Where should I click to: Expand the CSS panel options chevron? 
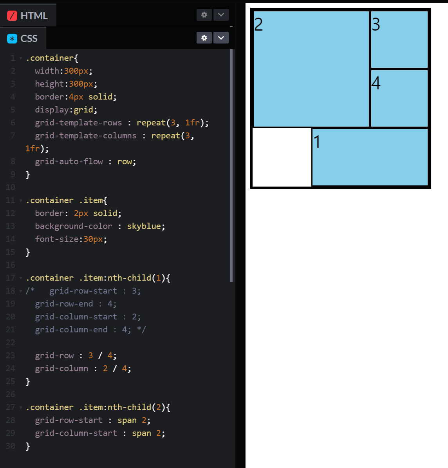(221, 38)
